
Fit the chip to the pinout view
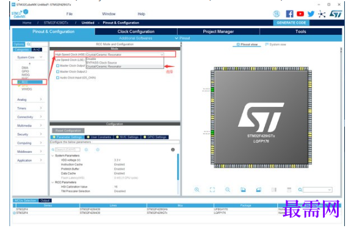click(212, 189)
